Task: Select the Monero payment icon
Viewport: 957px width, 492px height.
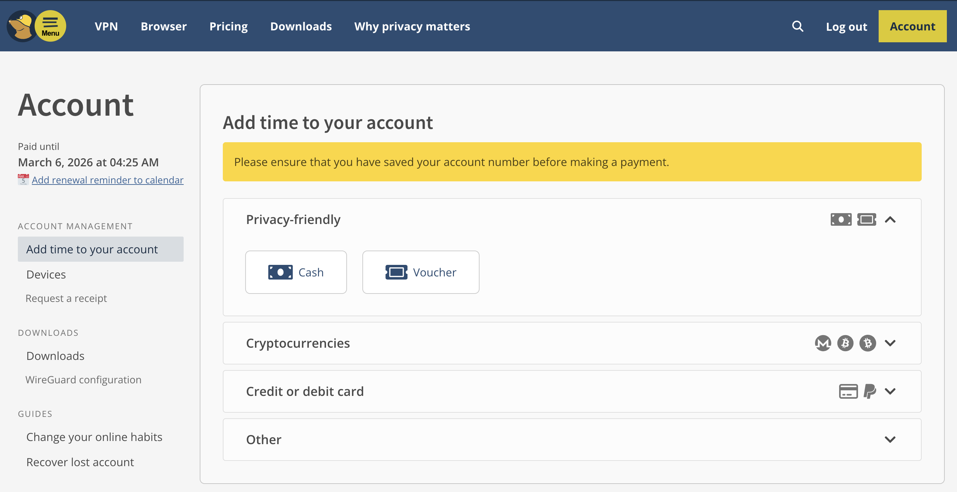Action: [x=823, y=343]
